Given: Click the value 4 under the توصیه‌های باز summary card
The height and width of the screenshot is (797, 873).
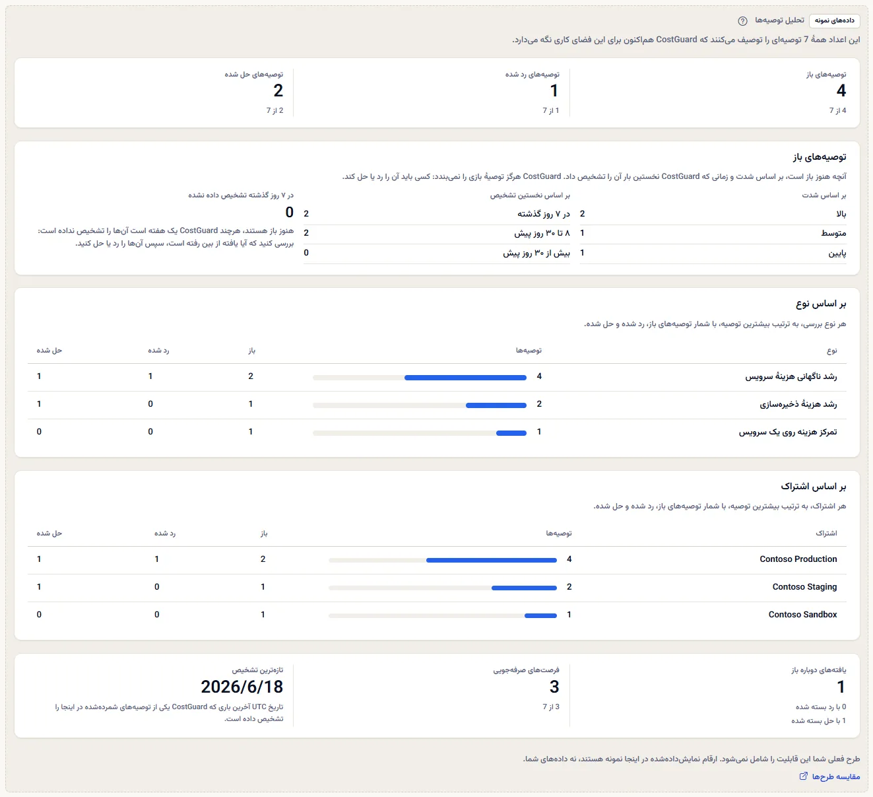Looking at the screenshot, I should point(841,90).
